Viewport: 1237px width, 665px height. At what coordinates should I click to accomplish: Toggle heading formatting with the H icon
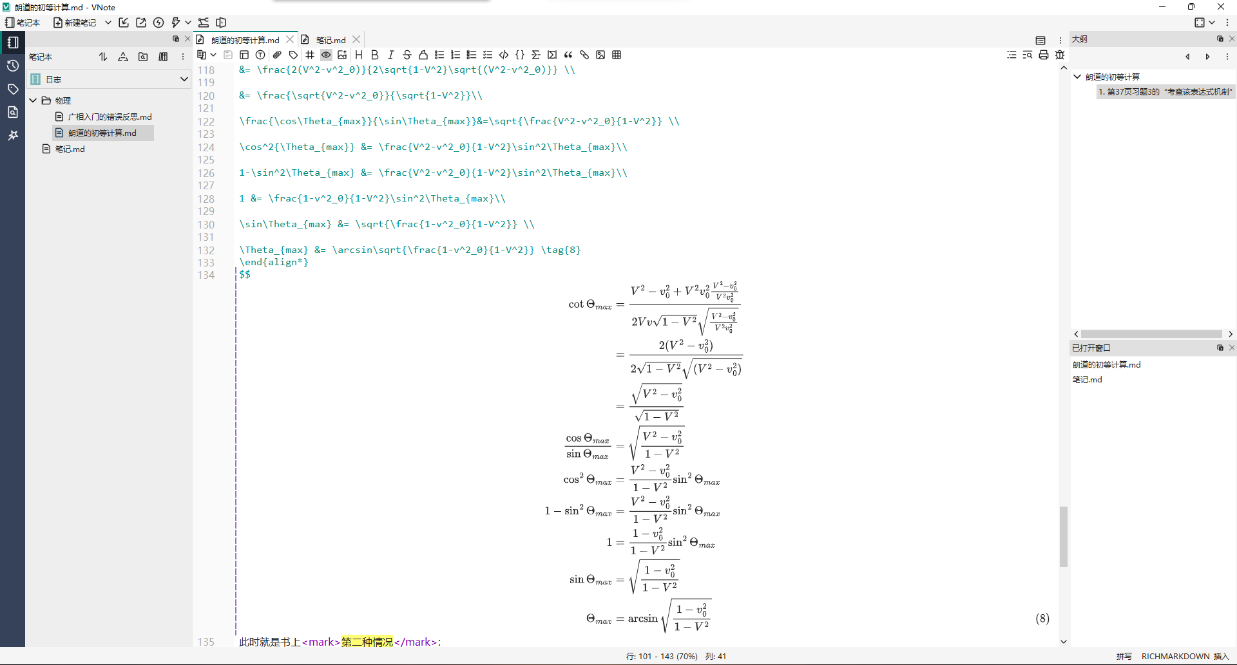tap(359, 55)
